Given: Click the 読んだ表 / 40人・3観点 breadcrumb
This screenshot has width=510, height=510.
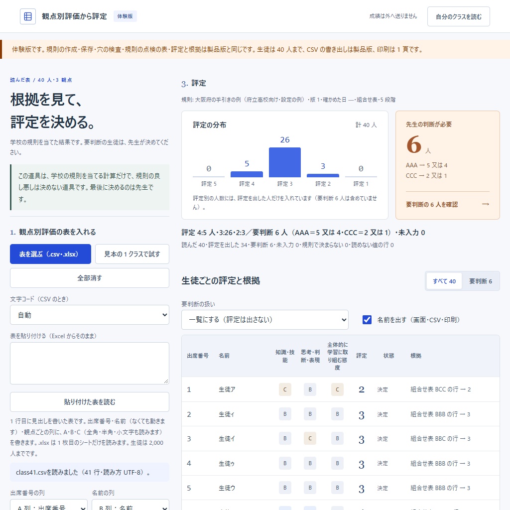Looking at the screenshot, I should 41,80.
